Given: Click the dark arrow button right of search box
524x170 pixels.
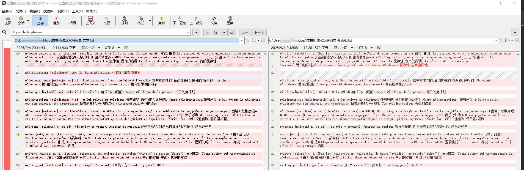Looking at the screenshot, I should coord(196,32).
